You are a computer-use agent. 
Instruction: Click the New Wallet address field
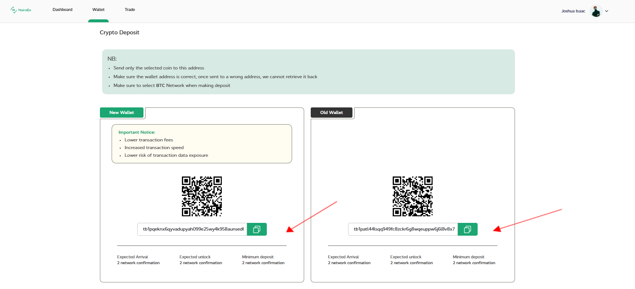pos(192,229)
